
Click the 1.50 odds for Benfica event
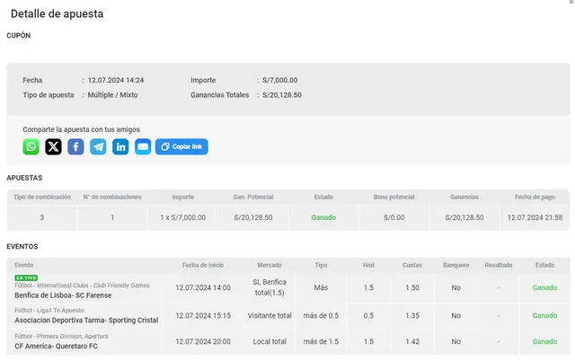[412, 288]
